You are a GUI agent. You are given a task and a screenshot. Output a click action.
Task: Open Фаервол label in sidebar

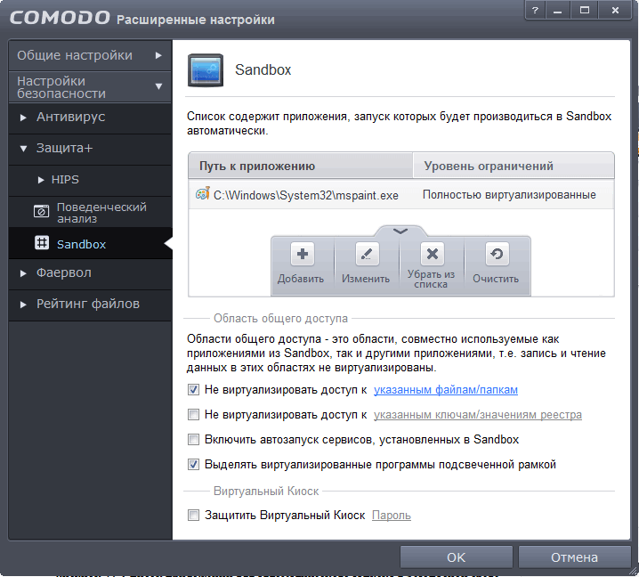click(63, 272)
